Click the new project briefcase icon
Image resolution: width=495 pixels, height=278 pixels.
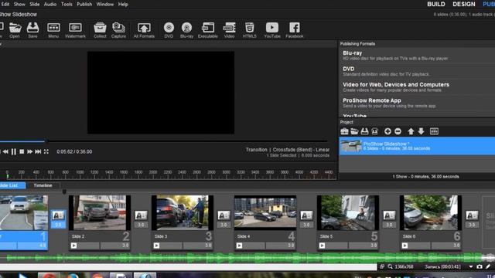coord(344,131)
